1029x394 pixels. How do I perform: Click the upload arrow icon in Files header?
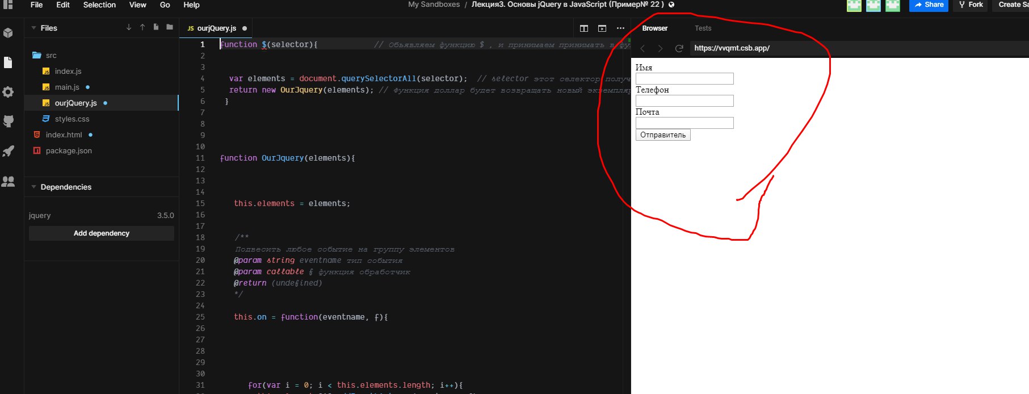click(142, 27)
